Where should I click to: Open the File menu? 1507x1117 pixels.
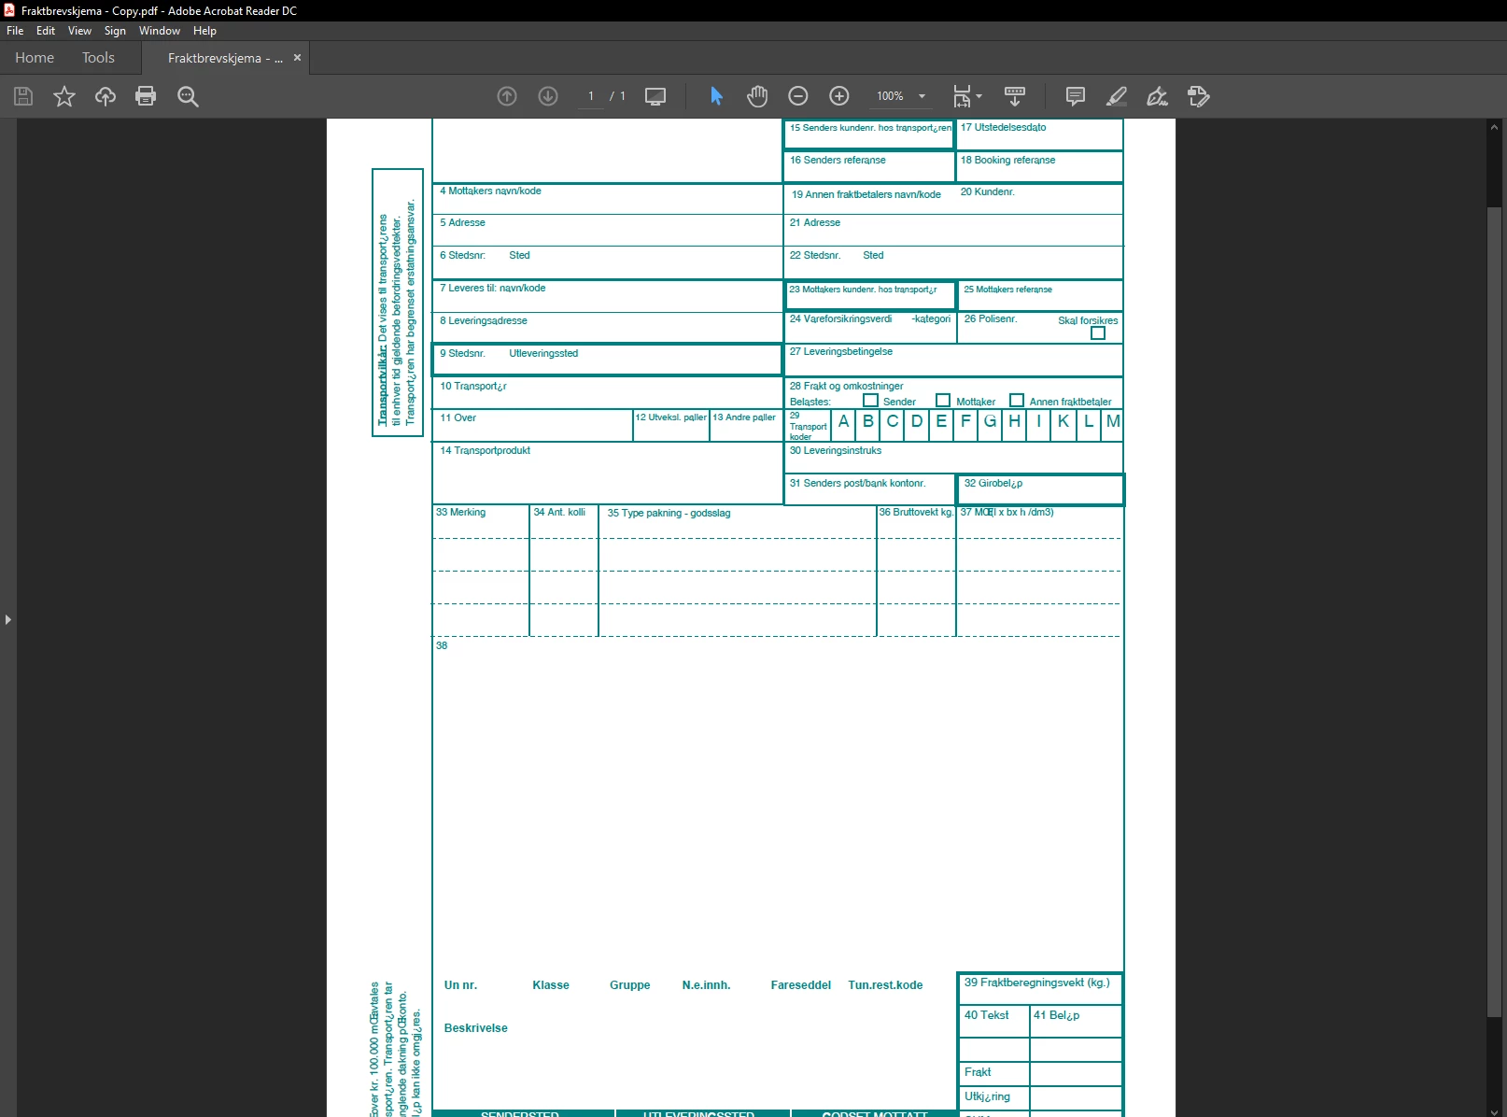[x=15, y=31]
